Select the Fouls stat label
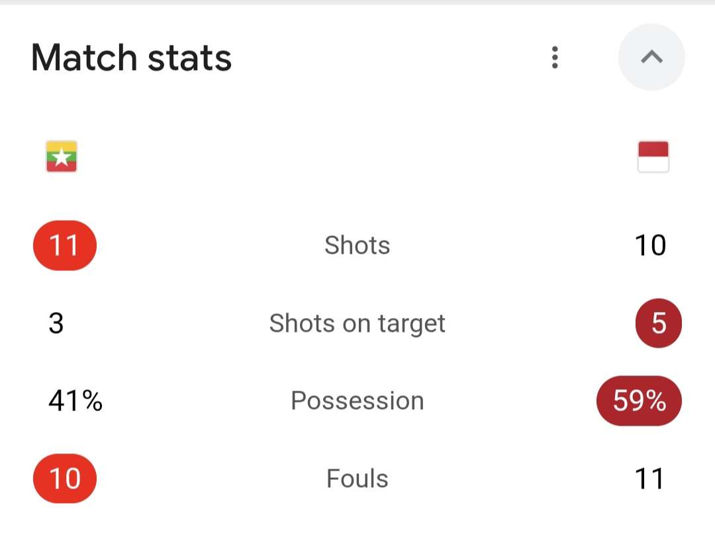Viewport: 715px width, 550px height. (x=357, y=478)
